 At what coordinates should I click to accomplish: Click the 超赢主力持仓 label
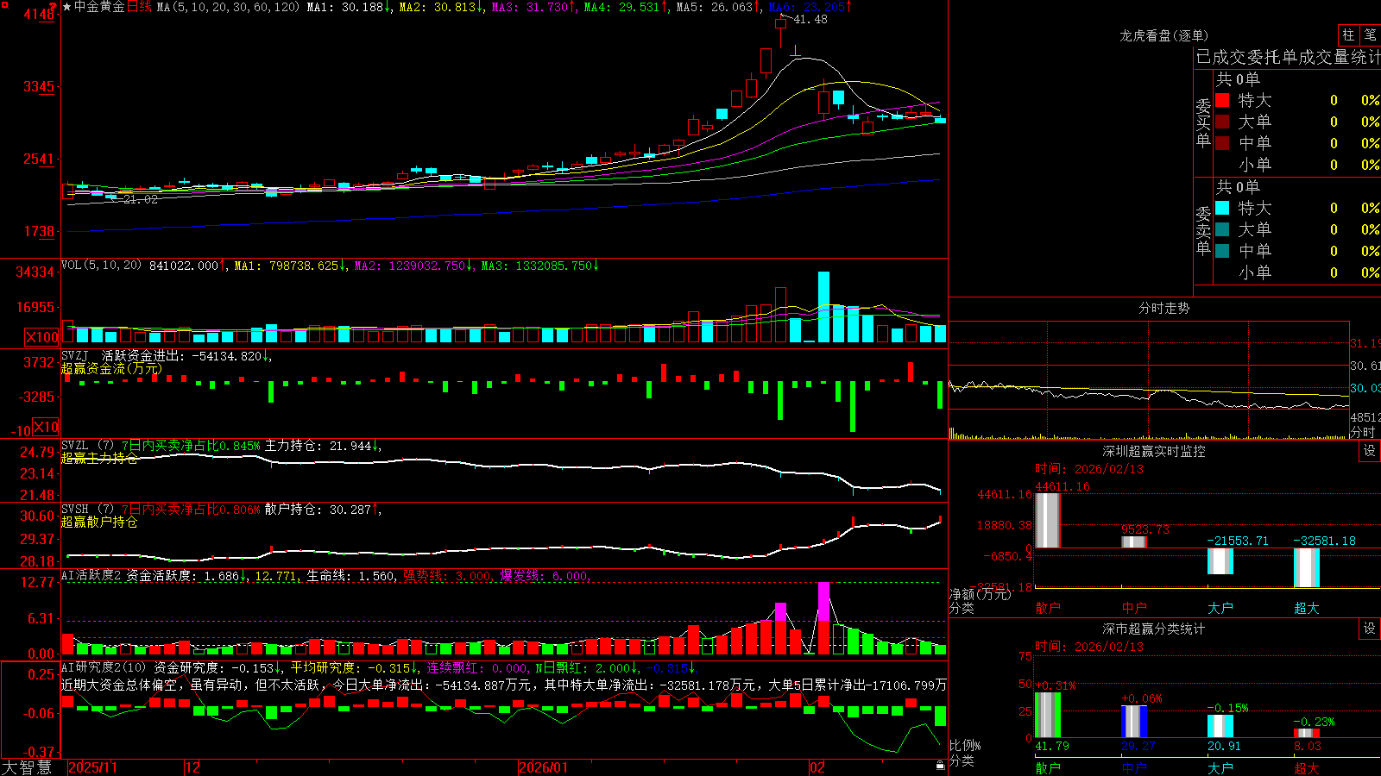pos(99,458)
